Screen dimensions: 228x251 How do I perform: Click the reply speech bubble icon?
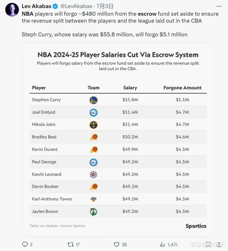pyautogui.click(x=25, y=244)
